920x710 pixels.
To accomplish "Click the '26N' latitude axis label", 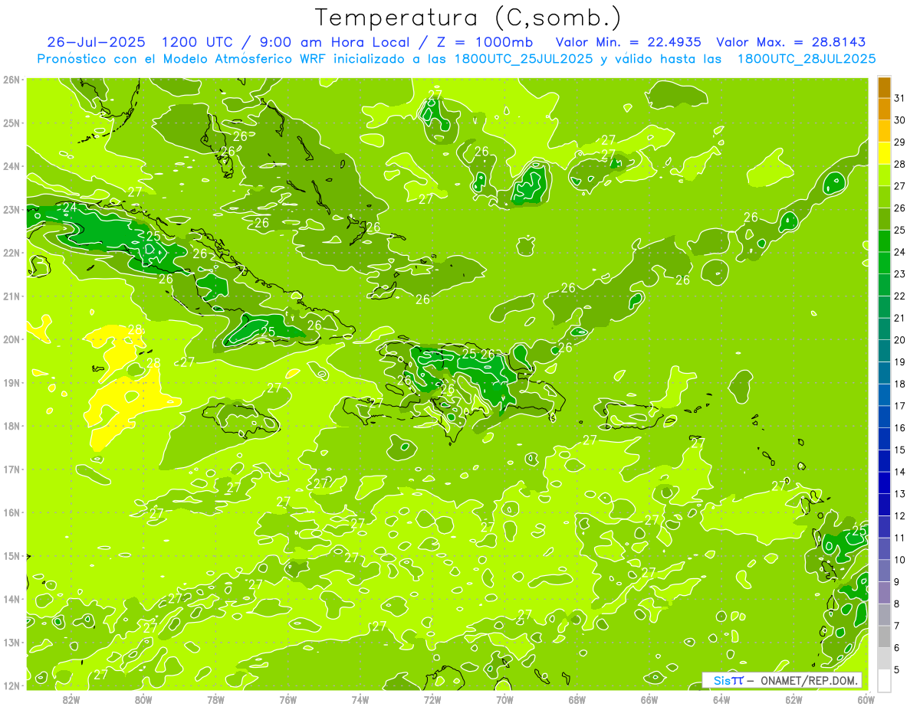I will [x=11, y=80].
